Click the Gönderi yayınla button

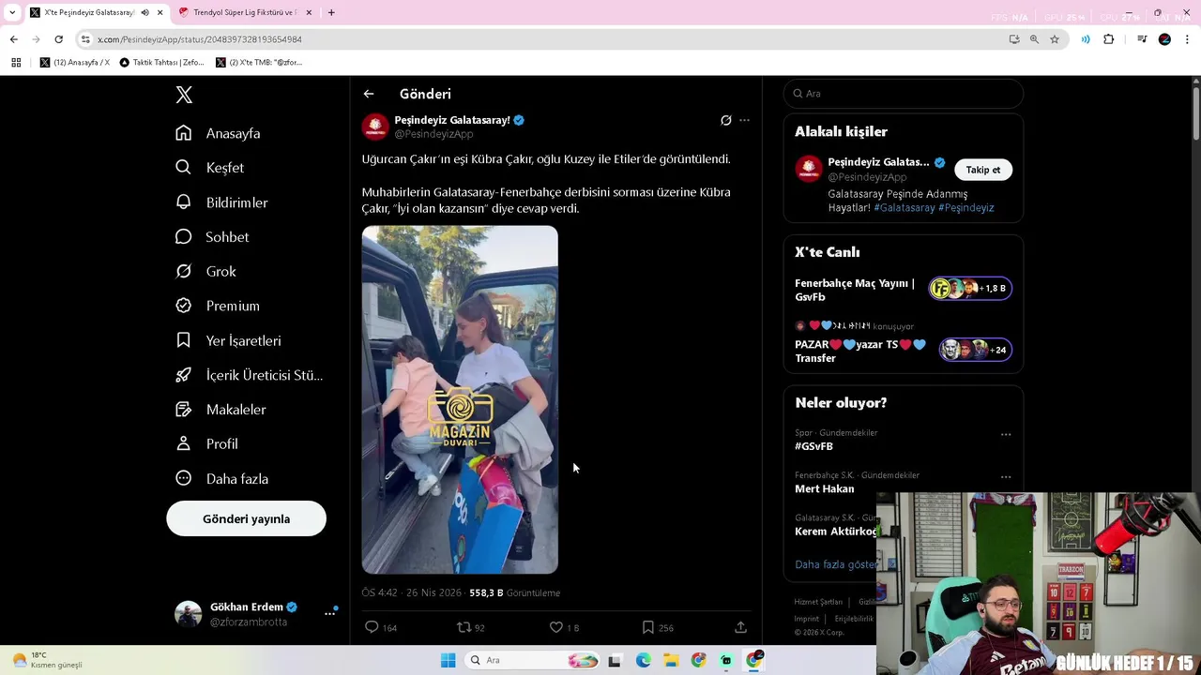(x=247, y=518)
